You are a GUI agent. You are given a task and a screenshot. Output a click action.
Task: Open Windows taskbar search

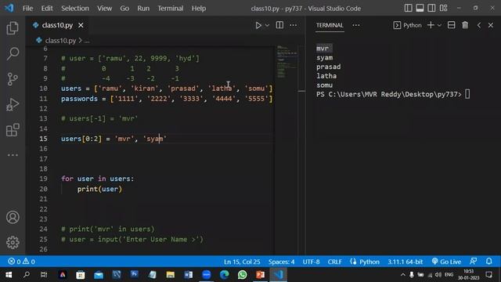tap(27, 274)
